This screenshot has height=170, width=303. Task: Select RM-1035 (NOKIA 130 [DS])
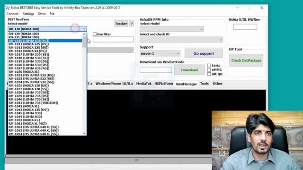click(x=45, y=85)
